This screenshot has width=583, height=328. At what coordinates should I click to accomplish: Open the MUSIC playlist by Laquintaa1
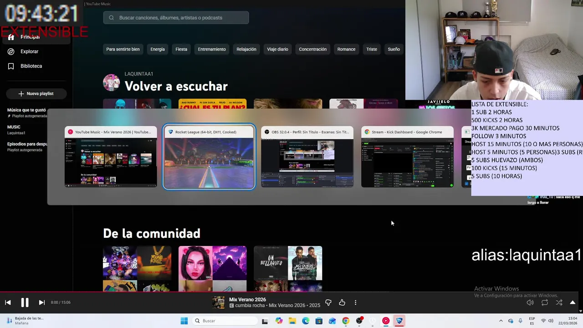(16, 130)
